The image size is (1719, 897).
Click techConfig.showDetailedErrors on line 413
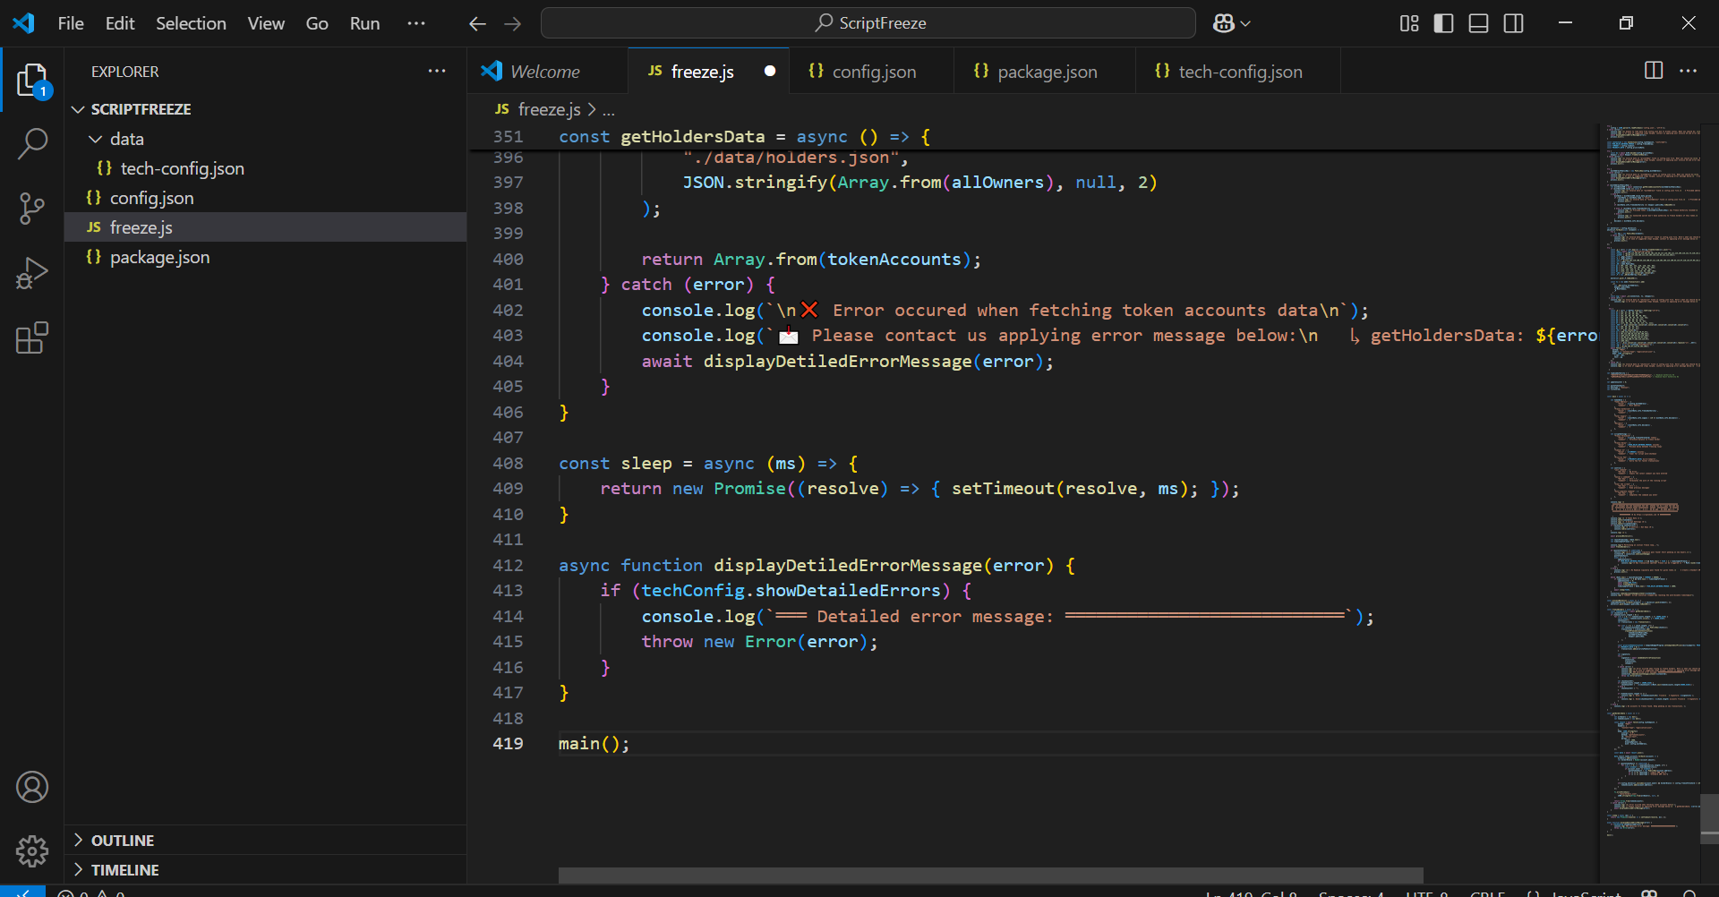pyautogui.click(x=791, y=590)
